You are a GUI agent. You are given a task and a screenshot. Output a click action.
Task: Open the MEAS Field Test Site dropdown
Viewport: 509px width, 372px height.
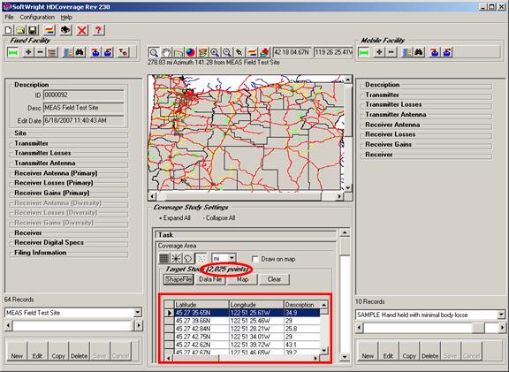click(138, 313)
